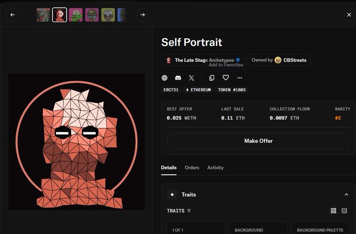The height and width of the screenshot is (234, 356).
Task: Open the BACKGROUND PALETTE trait card
Action: (x=320, y=228)
